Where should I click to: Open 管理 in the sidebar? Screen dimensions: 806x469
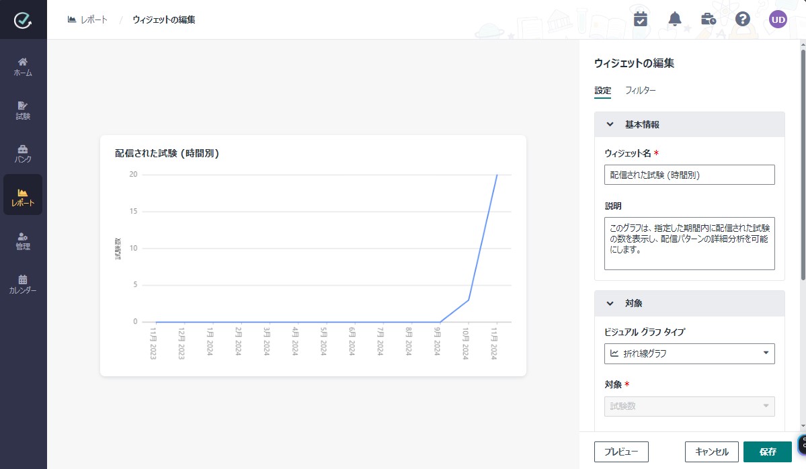pyautogui.click(x=23, y=241)
